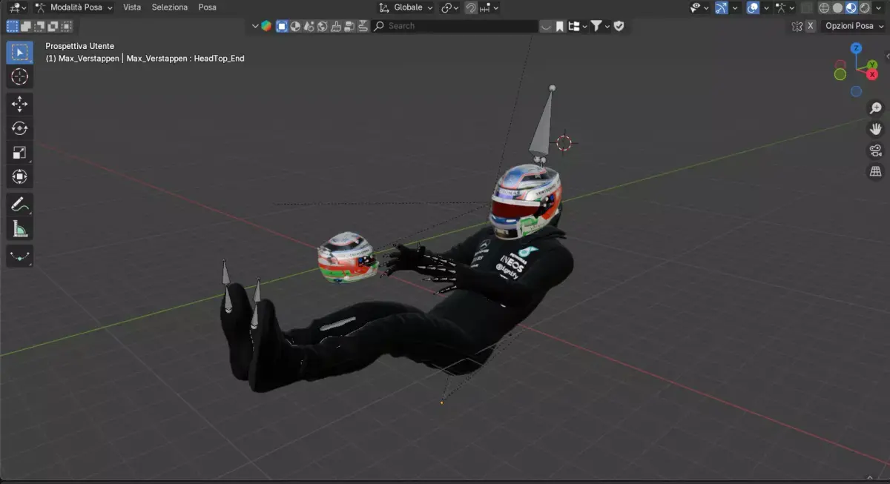Viewport: 890px width, 484px height.
Task: Expand the sidebar with the small arrow
Action: pyautogui.click(x=886, y=55)
